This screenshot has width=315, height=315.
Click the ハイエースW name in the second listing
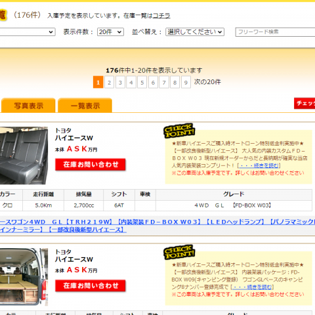tap(74, 259)
